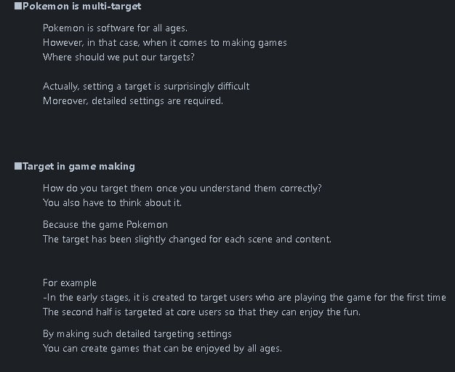Click 'How do you target them' question line

(182, 189)
